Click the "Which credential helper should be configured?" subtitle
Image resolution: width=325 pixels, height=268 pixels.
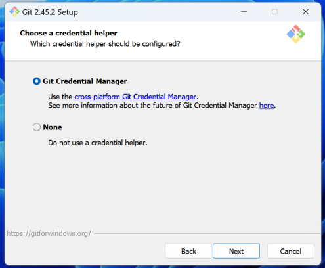point(105,44)
